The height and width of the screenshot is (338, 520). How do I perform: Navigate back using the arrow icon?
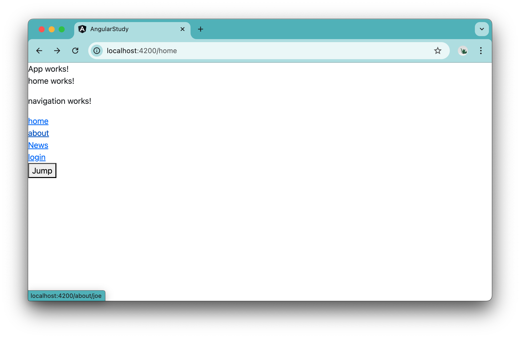pyautogui.click(x=39, y=51)
